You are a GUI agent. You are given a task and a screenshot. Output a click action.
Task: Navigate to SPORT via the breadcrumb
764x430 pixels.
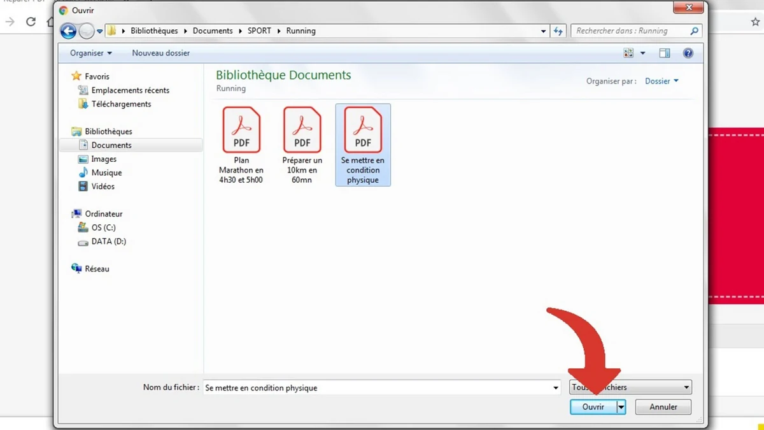[259, 31]
